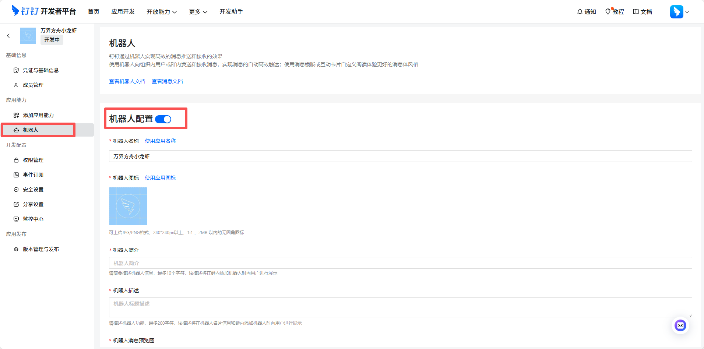
Task: Click the tutorial lightbulb icon
Action: tap(608, 12)
